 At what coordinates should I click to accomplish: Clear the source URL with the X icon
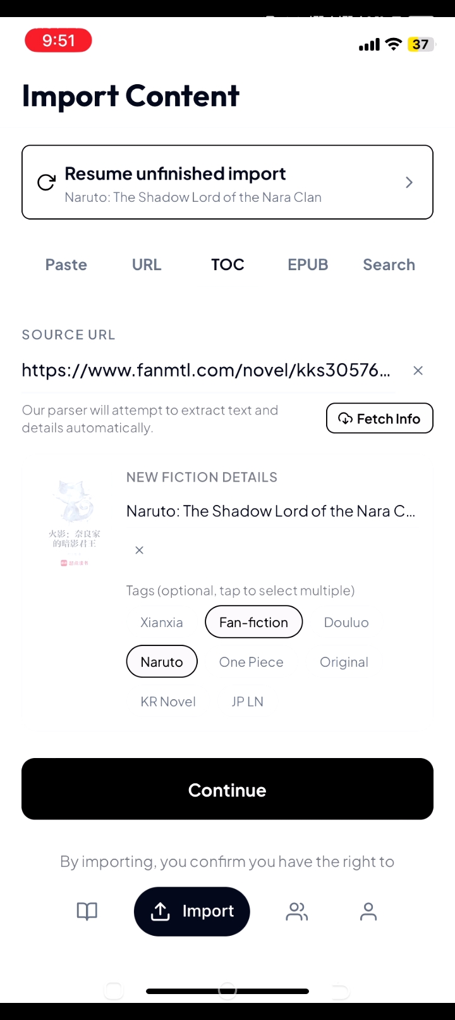coord(418,371)
